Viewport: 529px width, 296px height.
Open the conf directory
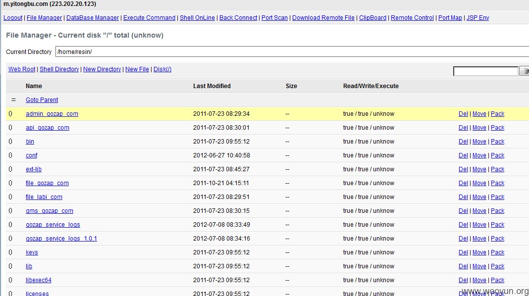tap(31, 155)
